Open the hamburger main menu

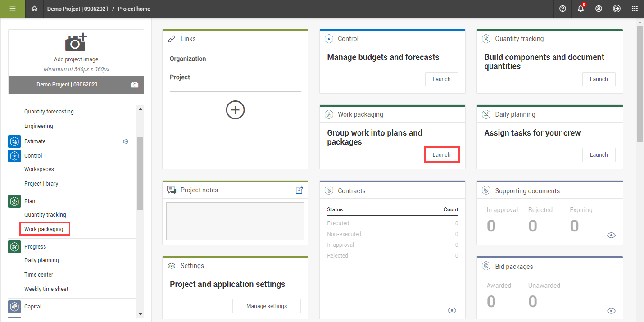click(x=12, y=9)
